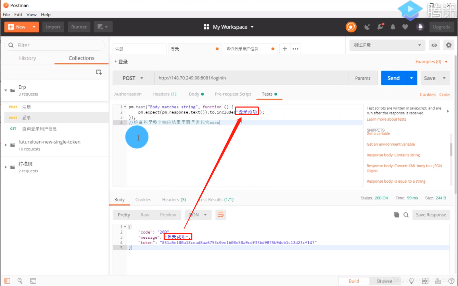Click the Import button
This screenshot has width=458, height=286.
coord(53,27)
